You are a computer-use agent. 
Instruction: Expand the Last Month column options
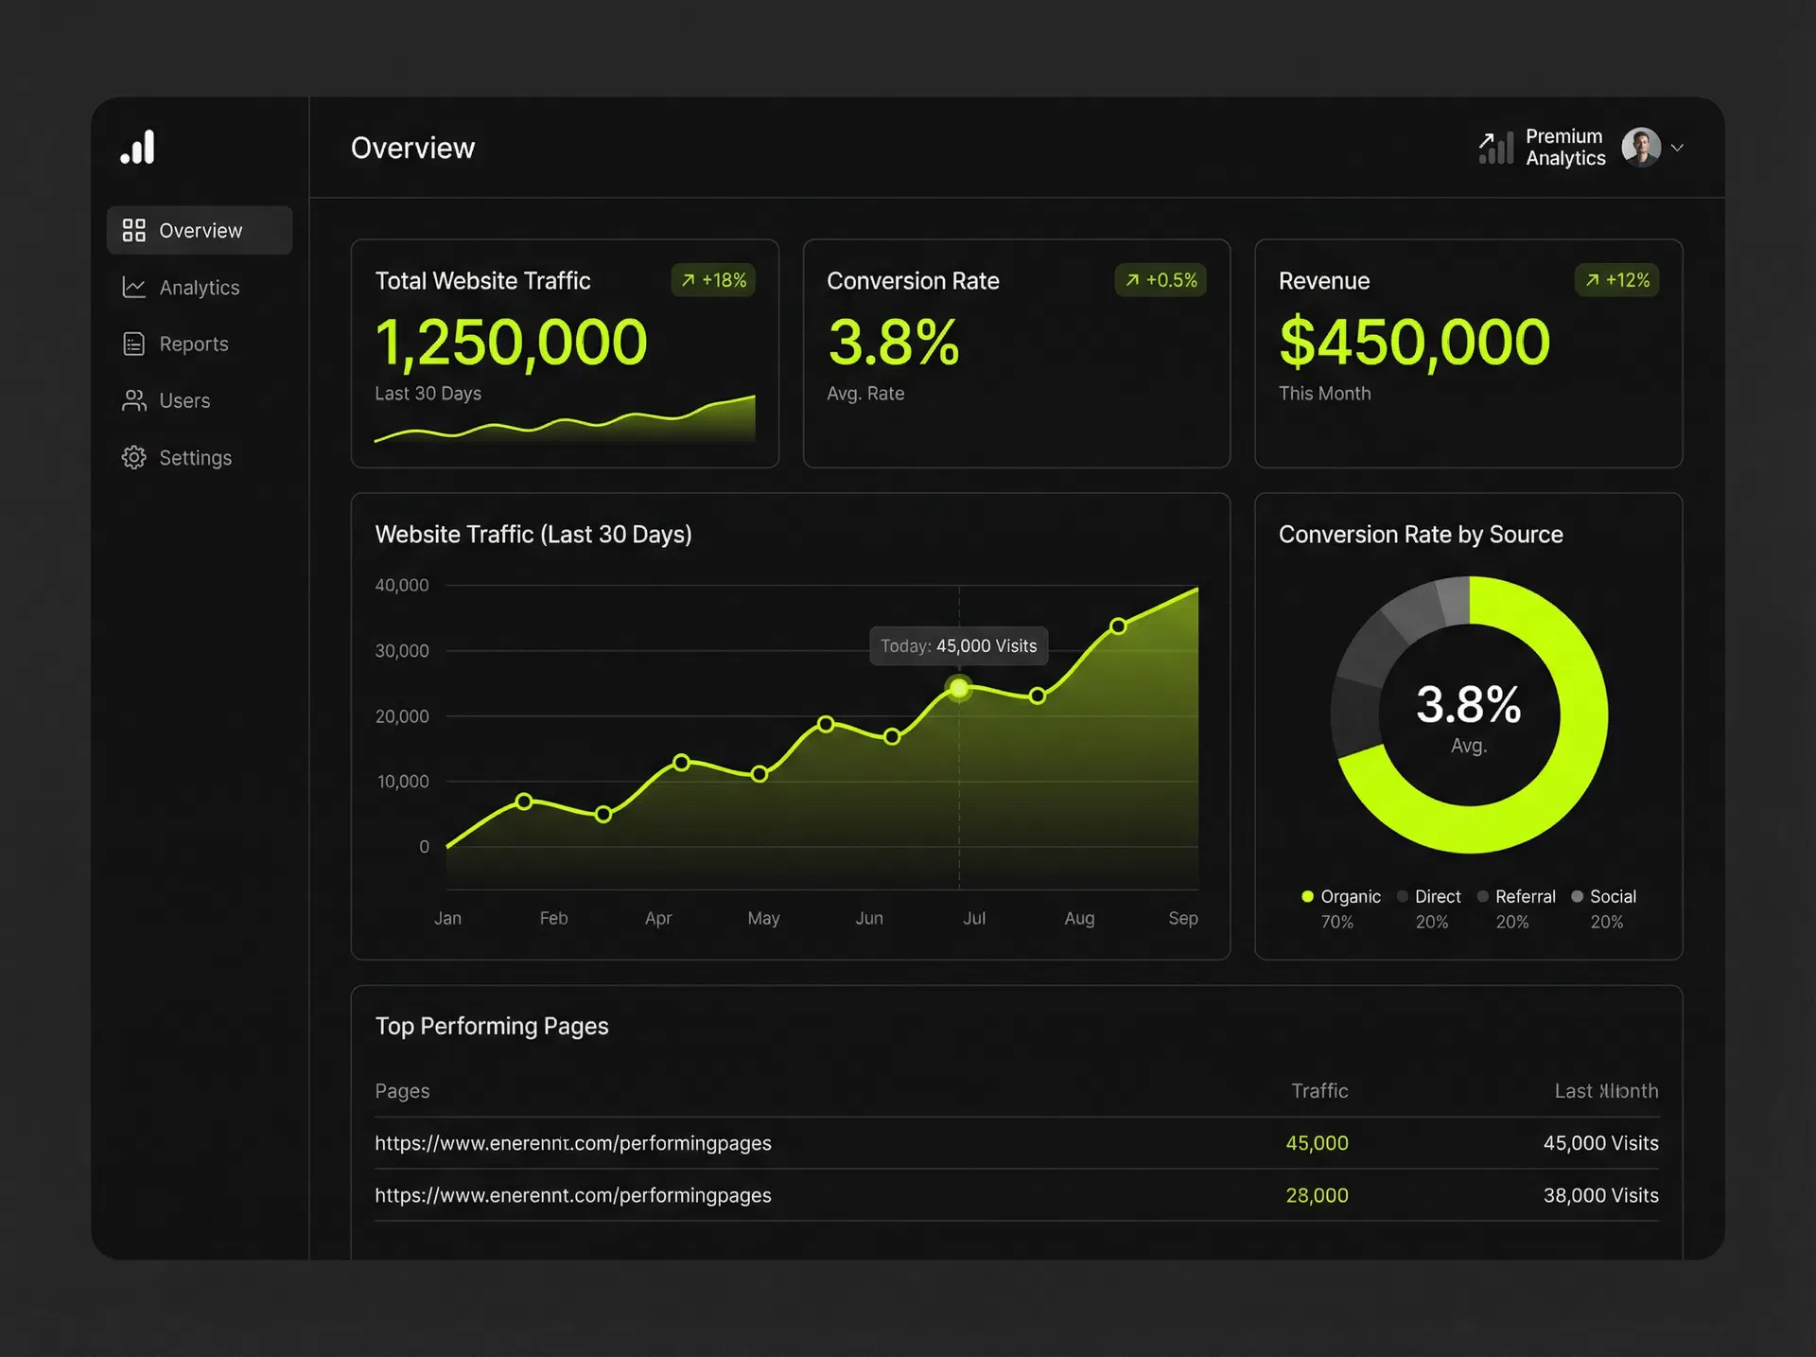(1606, 1091)
